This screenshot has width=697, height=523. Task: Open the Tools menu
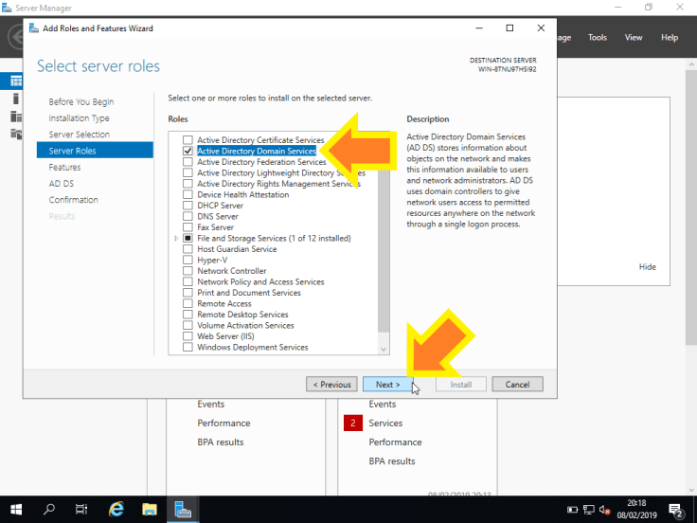pyautogui.click(x=598, y=38)
